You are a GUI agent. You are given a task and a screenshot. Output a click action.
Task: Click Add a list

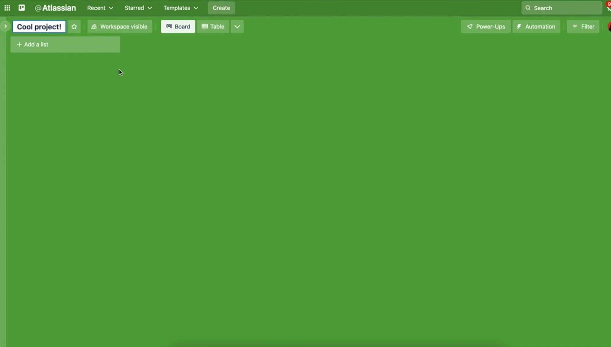[65, 45]
